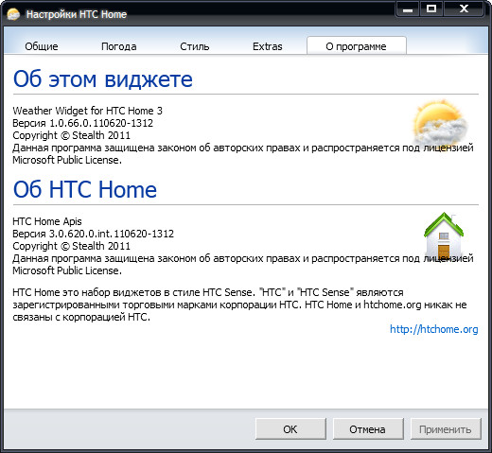Select the О программе tab
Screen dimensions: 492x453
tap(357, 46)
